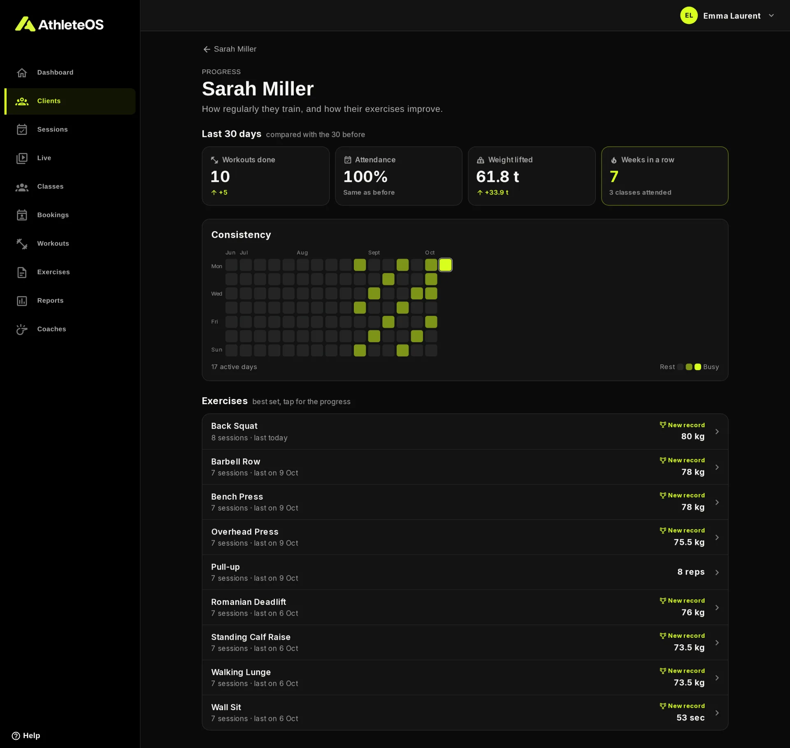Viewport: 790px width, 748px height.
Task: Expand the Back Squat row chevron
Action: click(717, 432)
